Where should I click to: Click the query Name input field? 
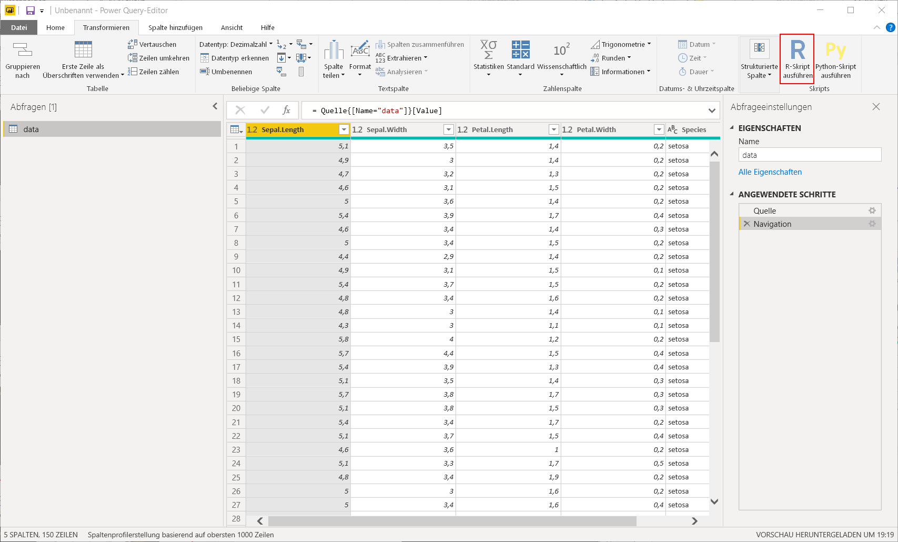(x=810, y=155)
